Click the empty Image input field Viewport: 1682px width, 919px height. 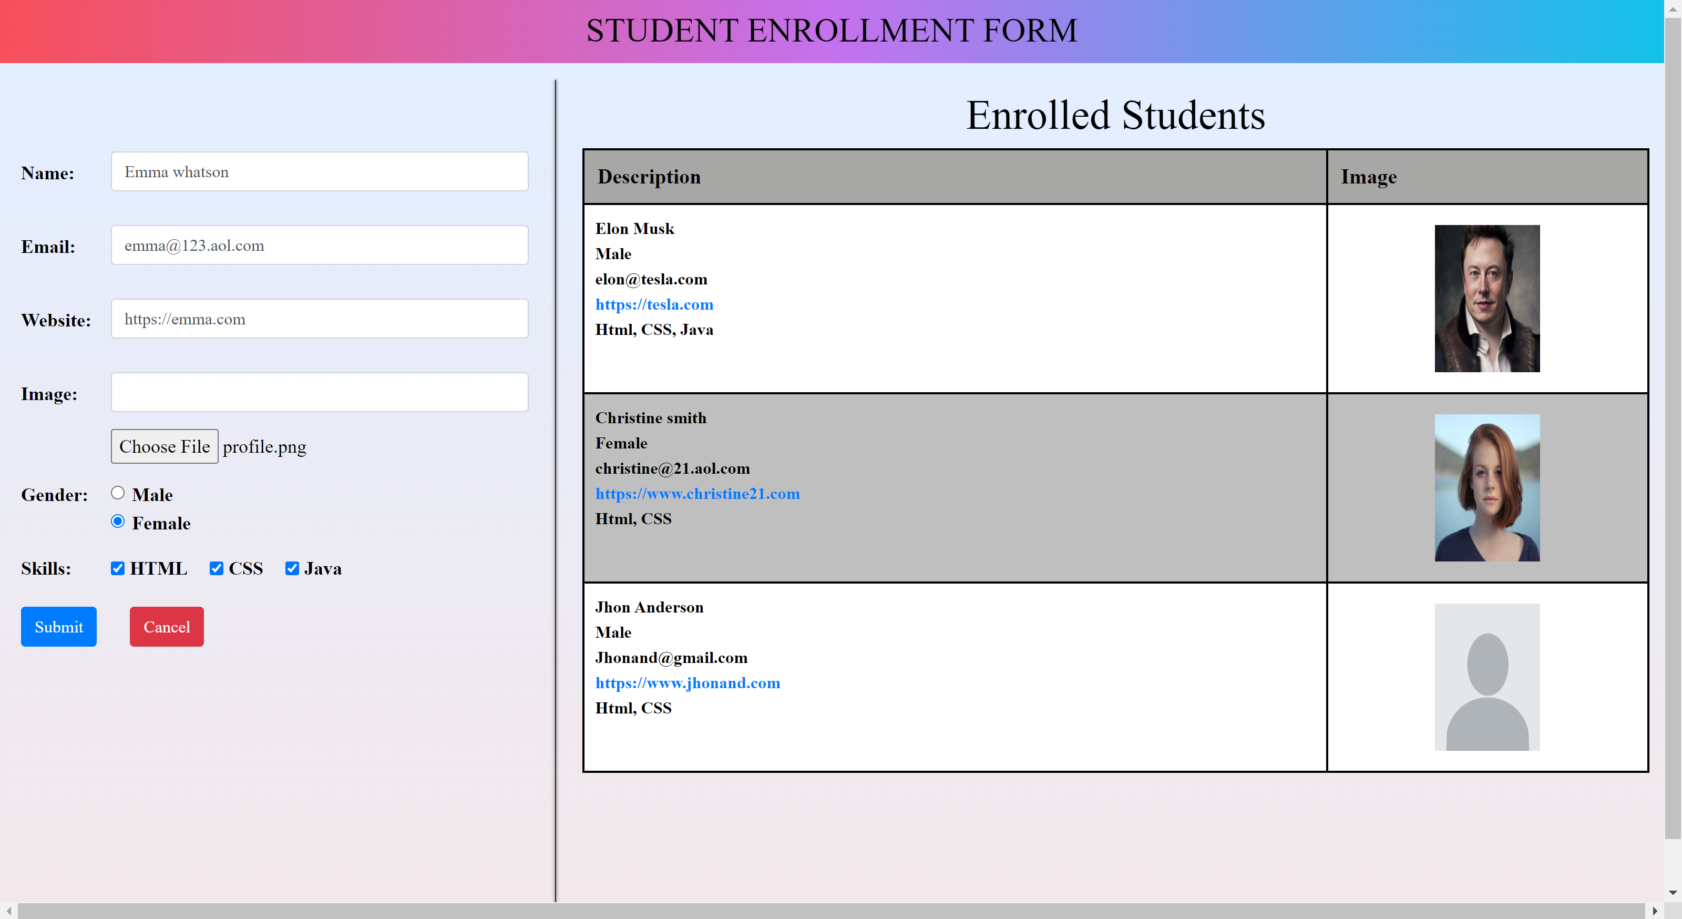click(319, 392)
